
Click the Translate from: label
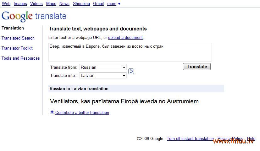tap(64, 67)
